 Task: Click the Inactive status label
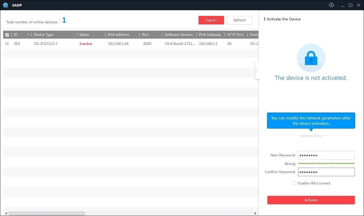(x=86, y=43)
